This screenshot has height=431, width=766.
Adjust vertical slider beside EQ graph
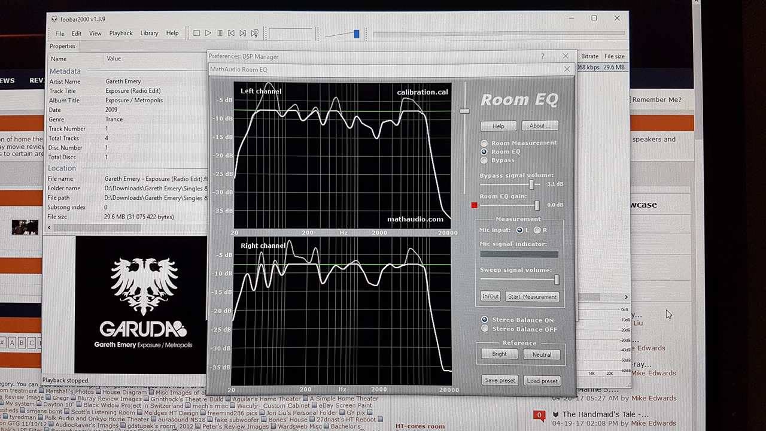464,111
